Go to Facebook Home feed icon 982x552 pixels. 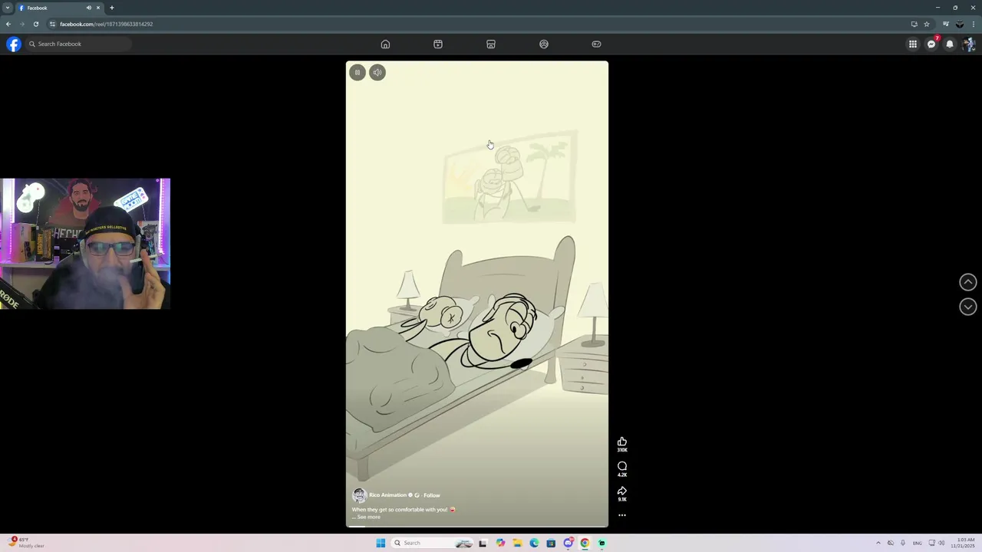point(385,44)
